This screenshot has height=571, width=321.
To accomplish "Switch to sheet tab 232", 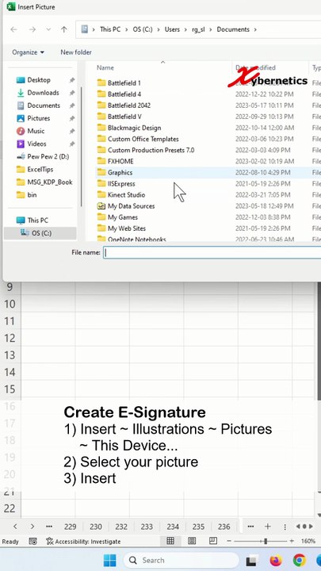I will click(x=121, y=527).
